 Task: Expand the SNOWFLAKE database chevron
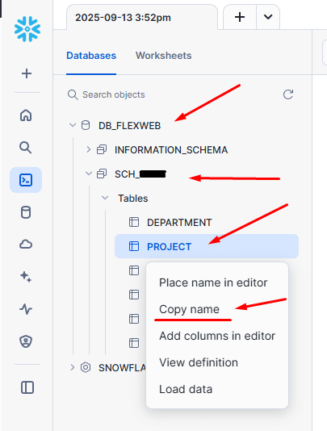tap(73, 367)
